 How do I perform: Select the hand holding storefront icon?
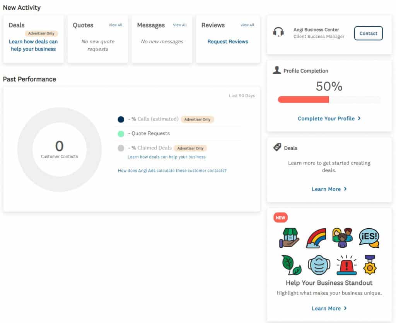tap(289, 238)
